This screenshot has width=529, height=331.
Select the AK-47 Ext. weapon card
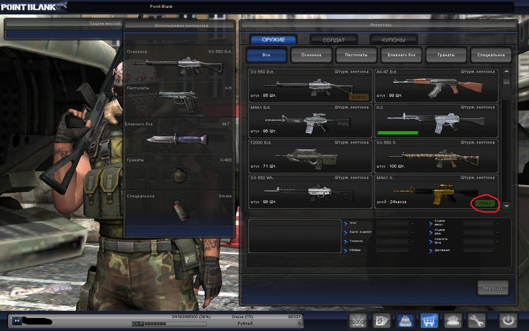(x=436, y=86)
